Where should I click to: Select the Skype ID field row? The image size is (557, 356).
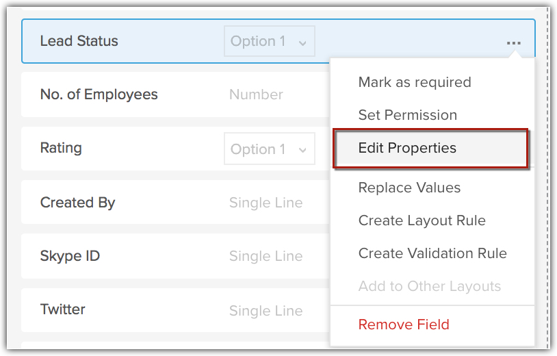70,256
